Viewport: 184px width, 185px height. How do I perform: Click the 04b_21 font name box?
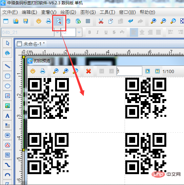(x=28, y=32)
